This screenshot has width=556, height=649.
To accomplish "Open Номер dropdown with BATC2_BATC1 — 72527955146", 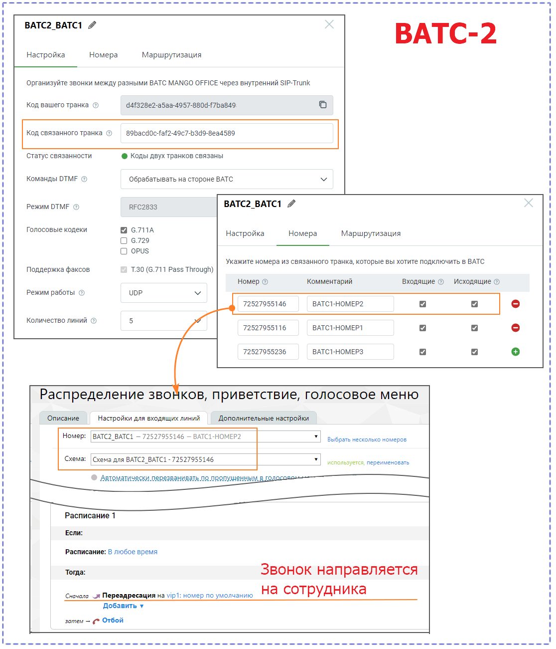I will coord(205,436).
